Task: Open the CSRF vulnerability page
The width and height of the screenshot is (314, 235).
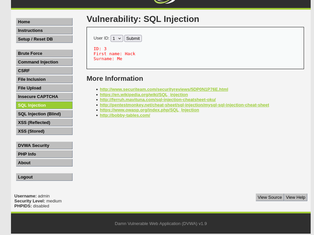Action: 44,71
